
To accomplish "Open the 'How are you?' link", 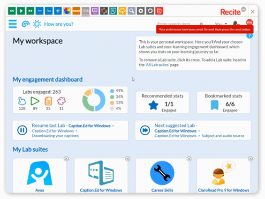I will (59, 24).
